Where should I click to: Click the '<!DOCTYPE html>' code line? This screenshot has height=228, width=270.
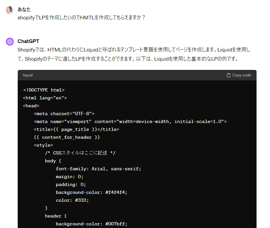click(44, 90)
